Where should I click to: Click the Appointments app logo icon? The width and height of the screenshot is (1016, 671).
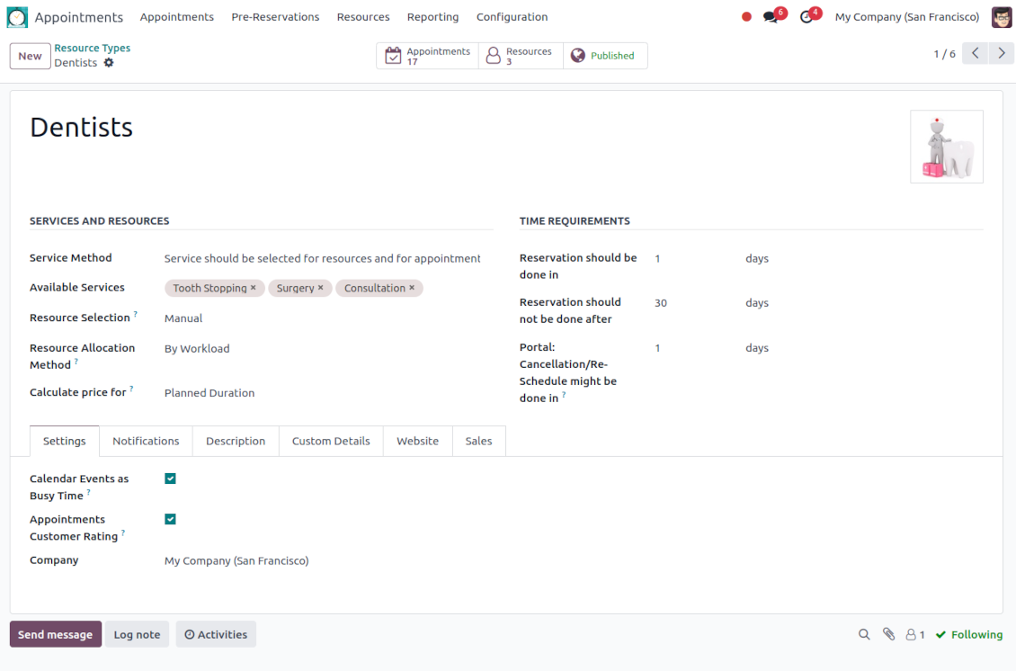pos(17,17)
